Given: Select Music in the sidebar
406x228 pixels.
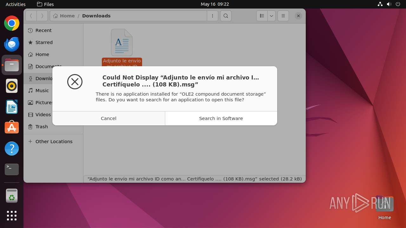Looking at the screenshot, I should coord(53,91).
